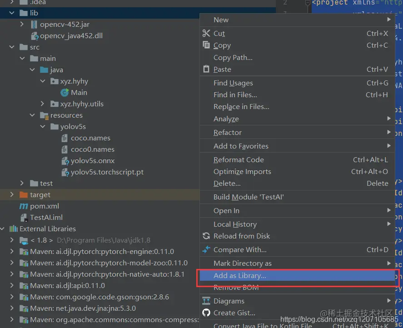The image size is (403, 328).
Task: Click the yolov5s.onnx file icon
Action: click(x=65, y=161)
